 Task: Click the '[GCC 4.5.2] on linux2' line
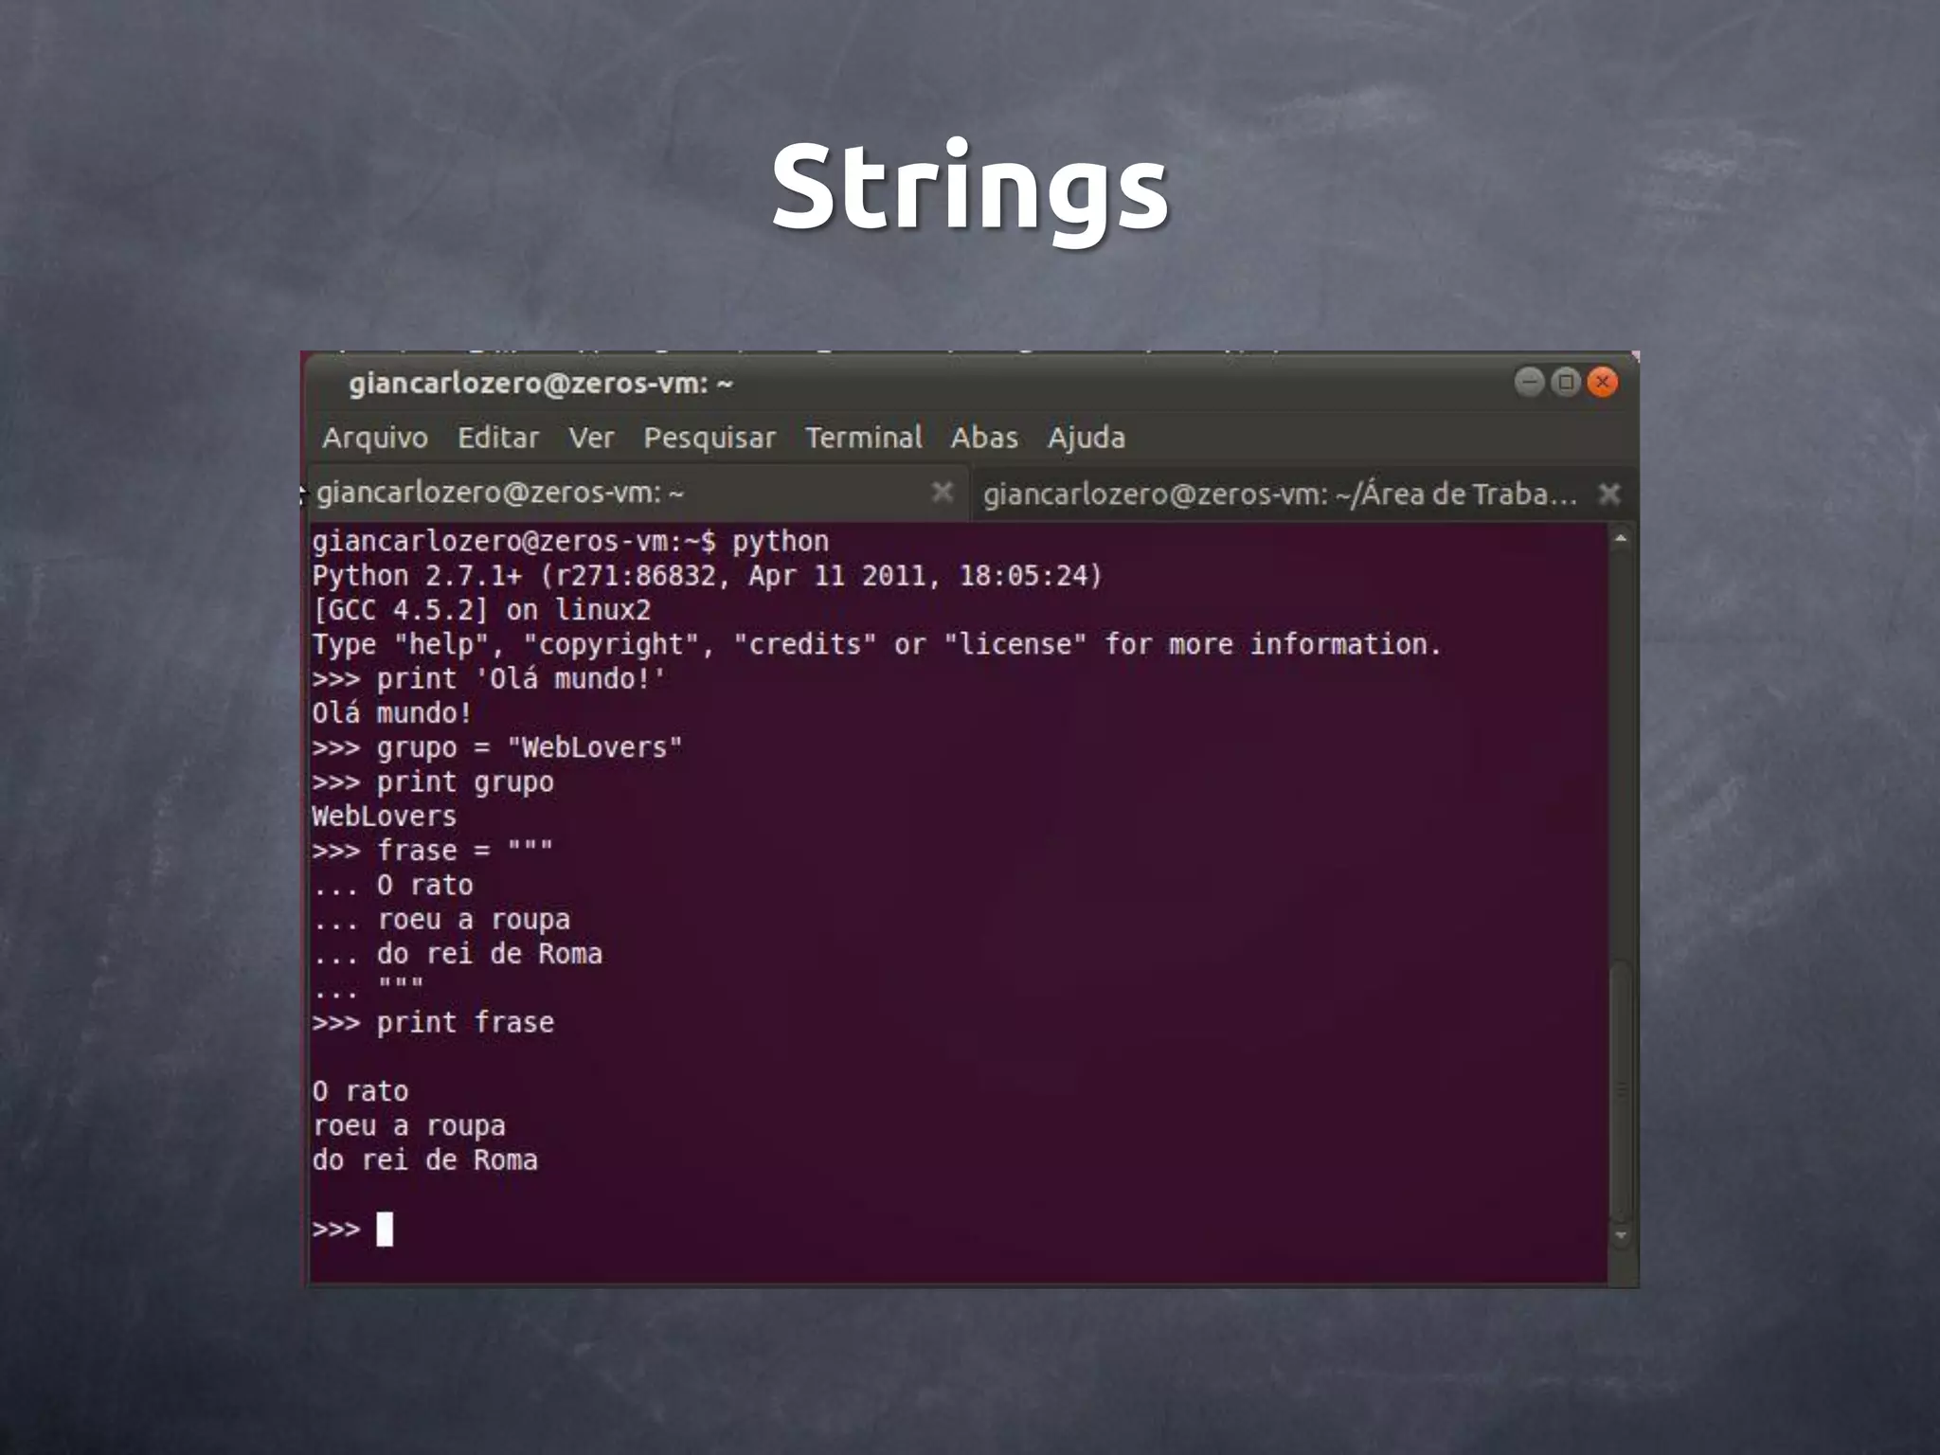(482, 610)
